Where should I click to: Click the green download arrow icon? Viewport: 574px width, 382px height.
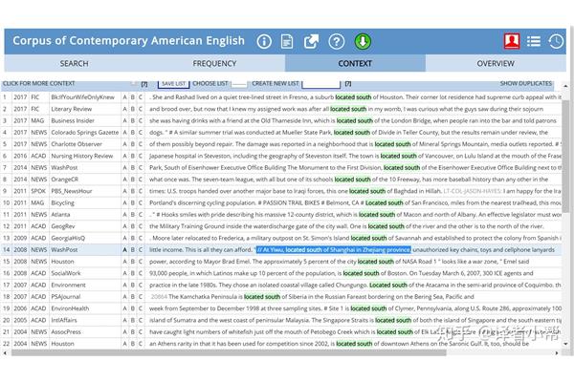click(363, 42)
